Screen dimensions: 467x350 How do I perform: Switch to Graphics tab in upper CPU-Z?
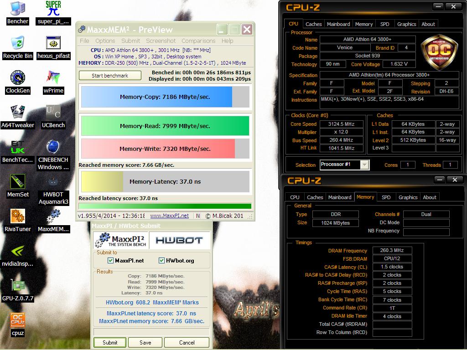click(406, 24)
